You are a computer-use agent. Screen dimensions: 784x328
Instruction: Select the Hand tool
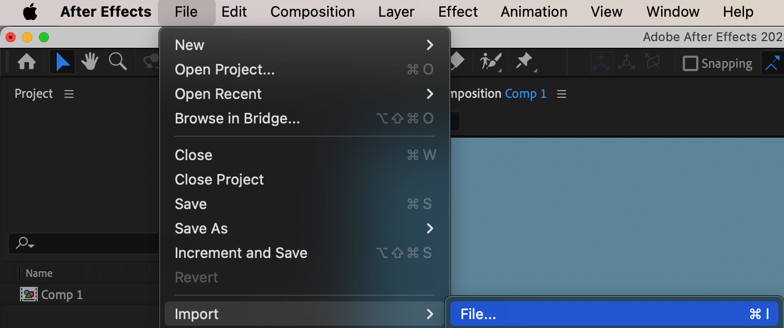click(90, 62)
